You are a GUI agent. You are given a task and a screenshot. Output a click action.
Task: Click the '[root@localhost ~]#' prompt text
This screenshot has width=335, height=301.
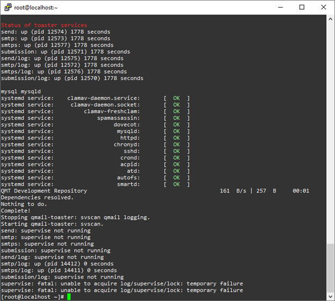(32, 297)
